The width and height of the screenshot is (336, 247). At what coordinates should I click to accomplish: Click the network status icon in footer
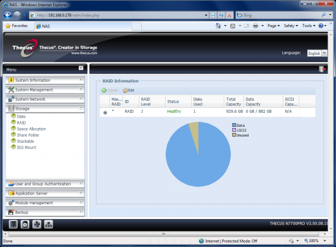tap(48, 224)
